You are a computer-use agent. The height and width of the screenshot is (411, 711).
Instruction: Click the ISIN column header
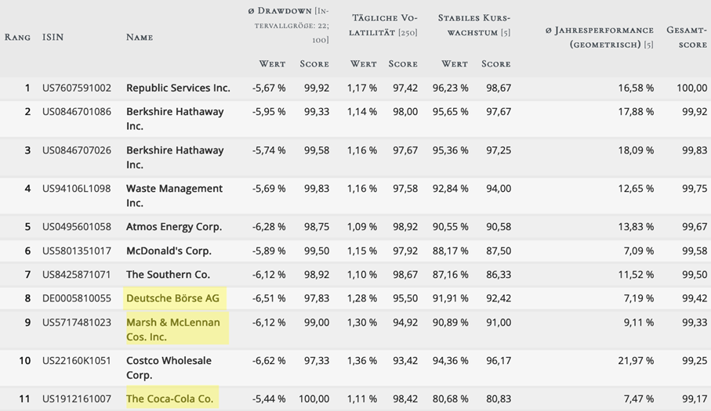coord(52,37)
